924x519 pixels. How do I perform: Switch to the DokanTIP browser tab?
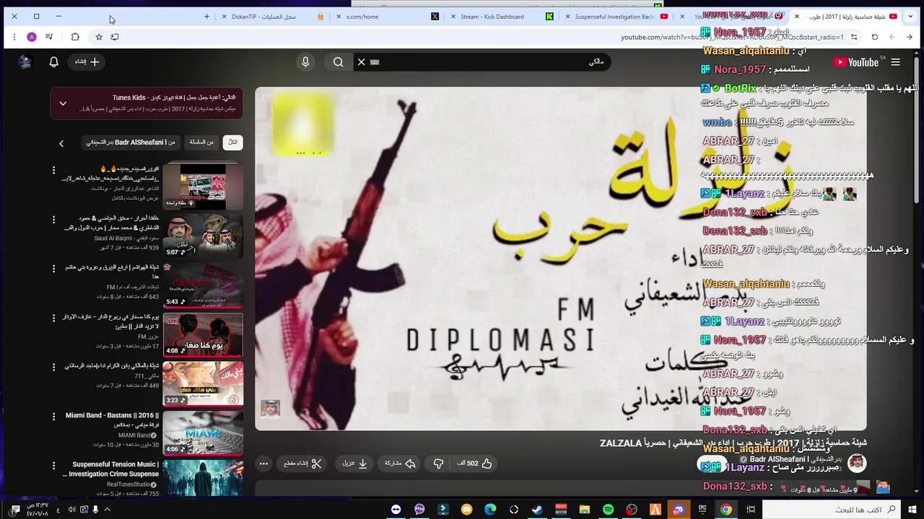274,17
